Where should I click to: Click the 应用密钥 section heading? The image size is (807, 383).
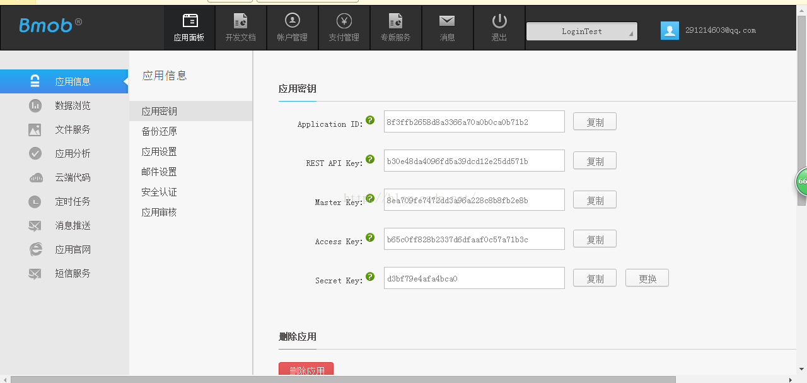coord(298,89)
